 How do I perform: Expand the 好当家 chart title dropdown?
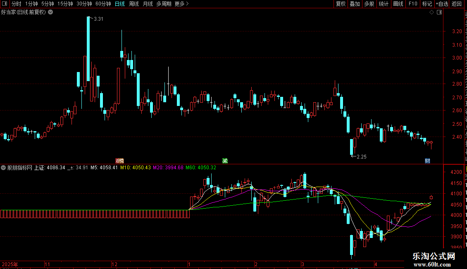tap(51, 12)
